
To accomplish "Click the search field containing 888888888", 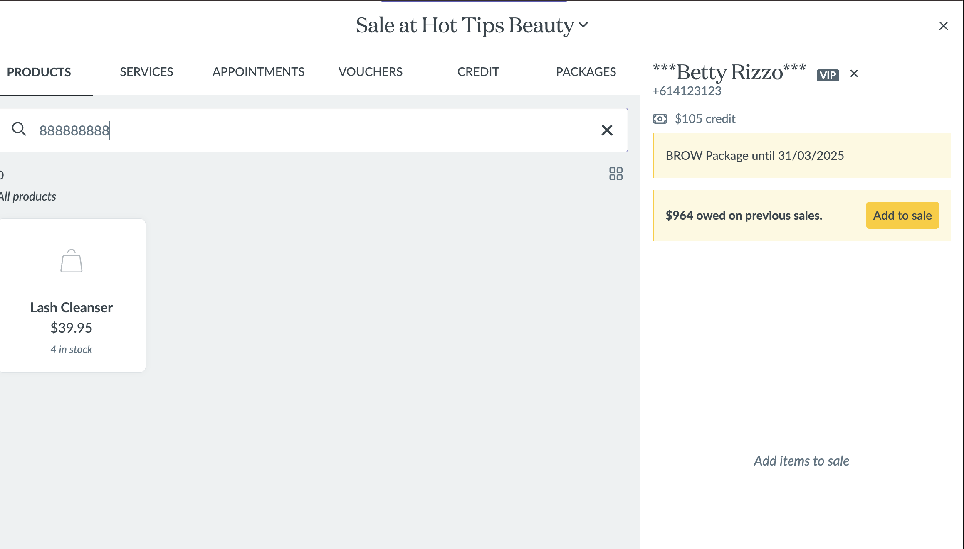I will [x=313, y=130].
